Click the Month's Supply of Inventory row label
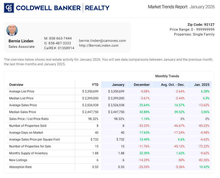Image resolution: width=220 pixels, height=178 pixels. click(29, 153)
